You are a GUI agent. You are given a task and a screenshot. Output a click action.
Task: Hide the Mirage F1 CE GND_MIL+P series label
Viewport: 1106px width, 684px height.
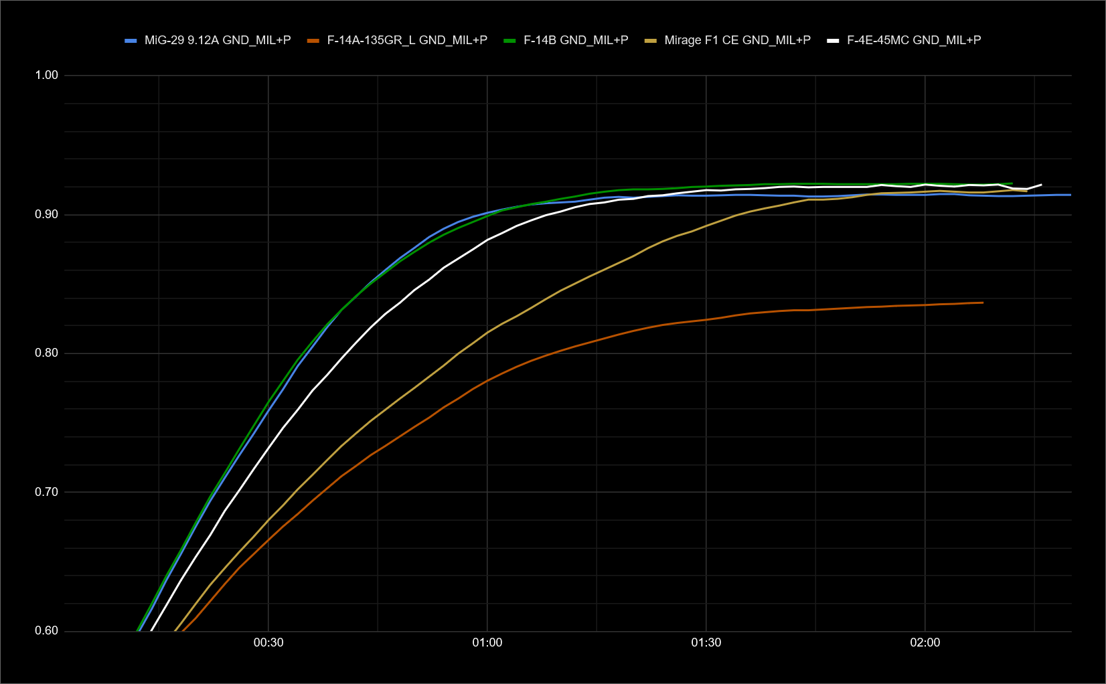737,40
